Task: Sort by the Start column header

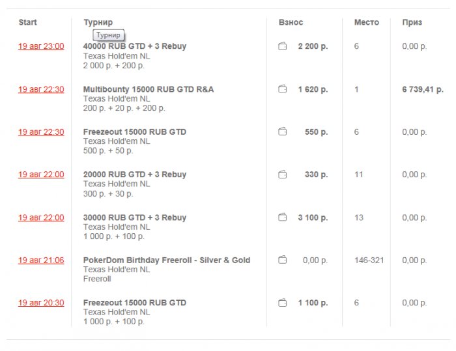Action: click(27, 22)
